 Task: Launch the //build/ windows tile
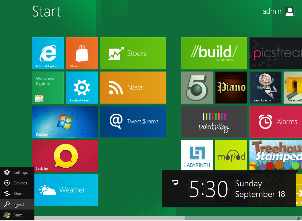pyautogui.click(x=214, y=53)
